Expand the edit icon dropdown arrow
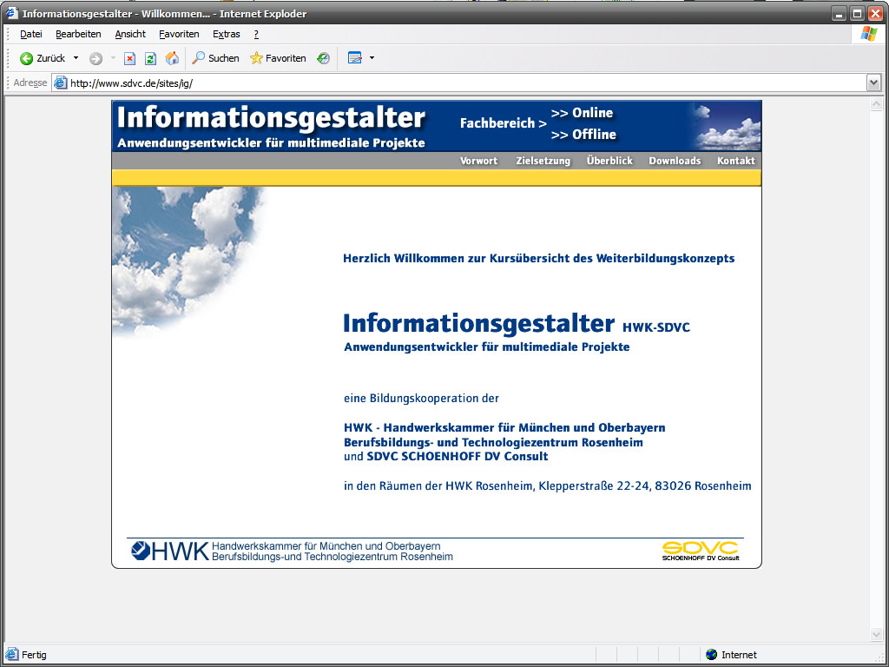The width and height of the screenshot is (889, 667). tap(372, 58)
